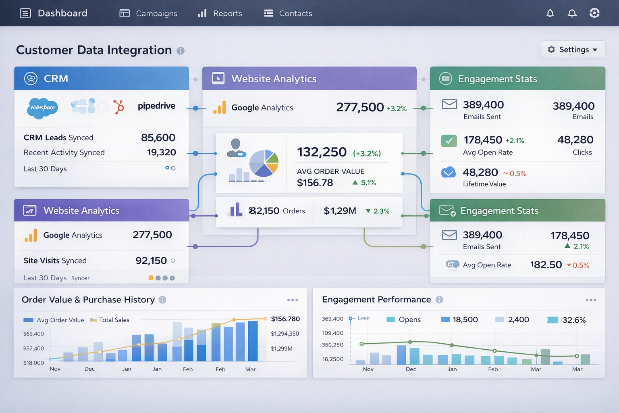Select the HubSpot sprocket logo
Image resolution: width=619 pixels, height=413 pixels.
coord(118,107)
